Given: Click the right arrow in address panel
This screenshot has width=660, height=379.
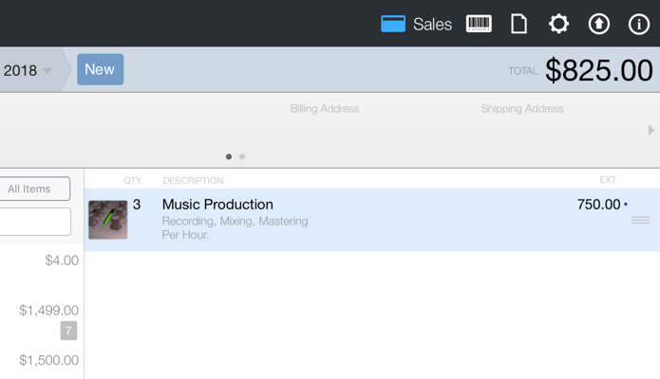Looking at the screenshot, I should pos(651,130).
